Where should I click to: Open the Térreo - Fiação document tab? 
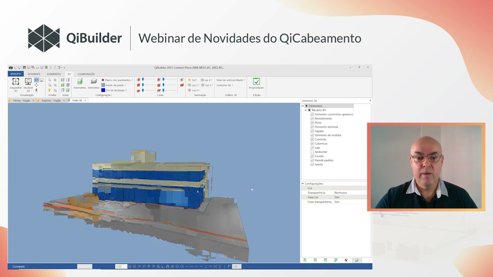tap(21, 100)
